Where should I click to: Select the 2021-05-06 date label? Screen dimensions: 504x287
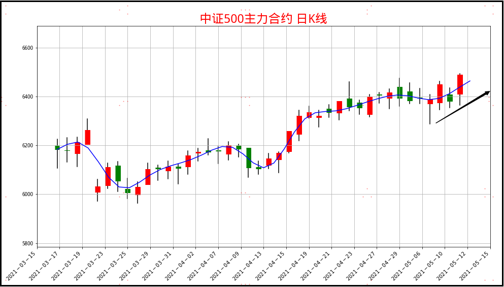407,266
